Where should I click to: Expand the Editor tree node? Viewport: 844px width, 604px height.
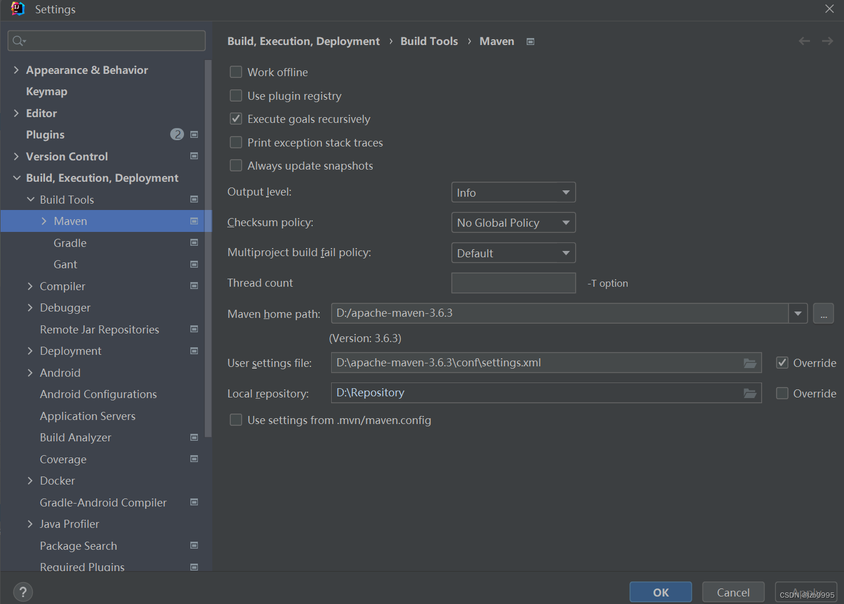(x=16, y=113)
